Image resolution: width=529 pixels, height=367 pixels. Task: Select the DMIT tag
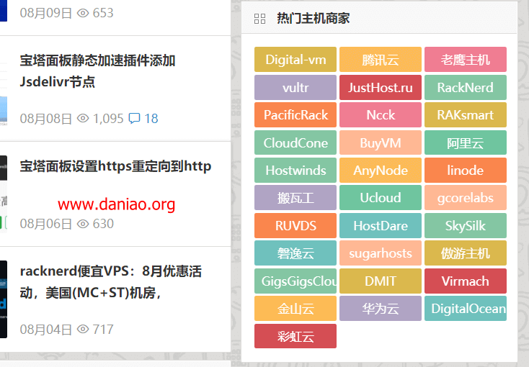coord(381,281)
